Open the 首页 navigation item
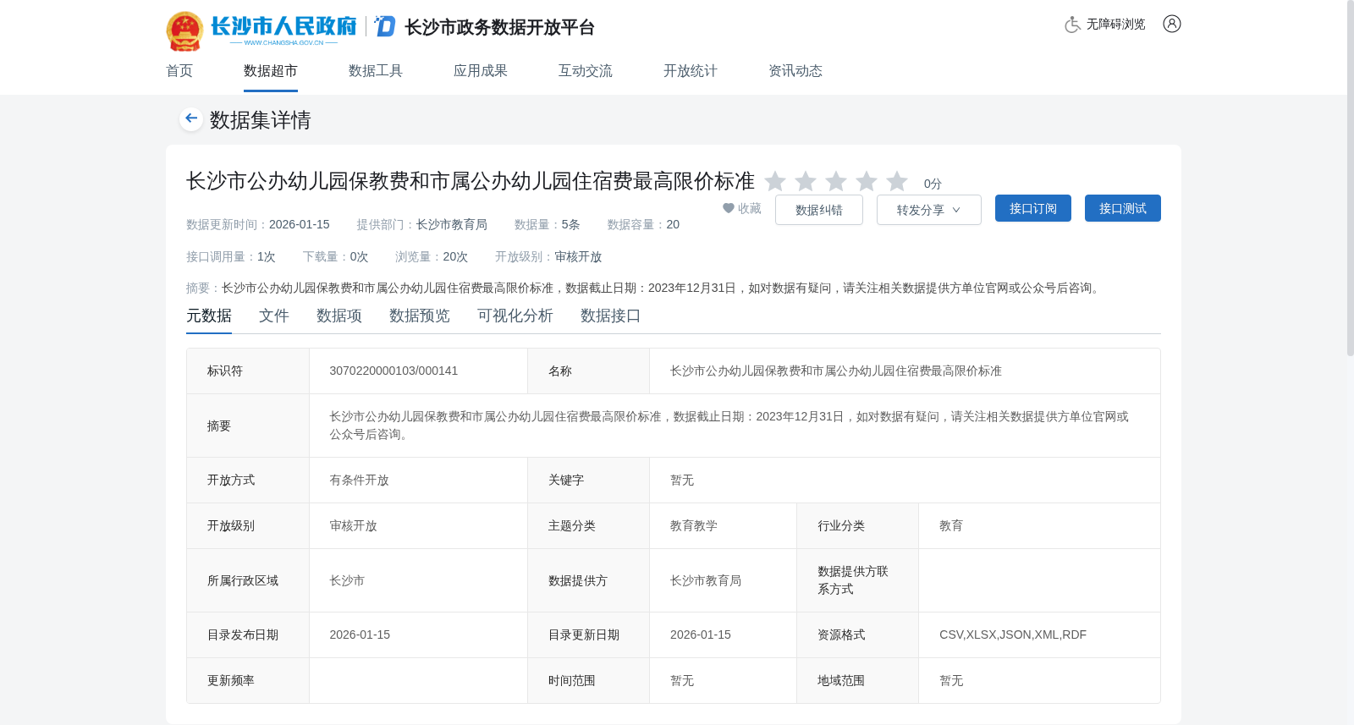This screenshot has height=725, width=1354. (x=179, y=71)
